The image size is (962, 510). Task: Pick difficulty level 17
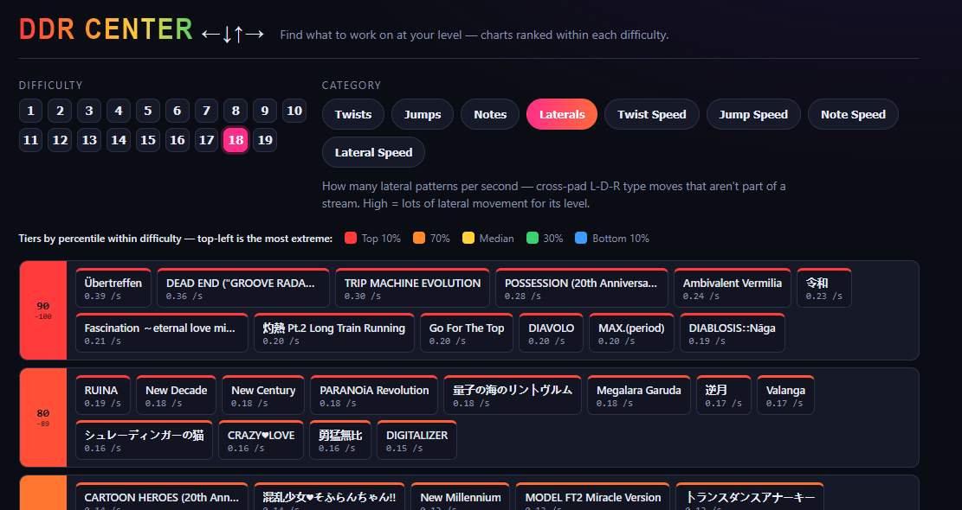[207, 140]
